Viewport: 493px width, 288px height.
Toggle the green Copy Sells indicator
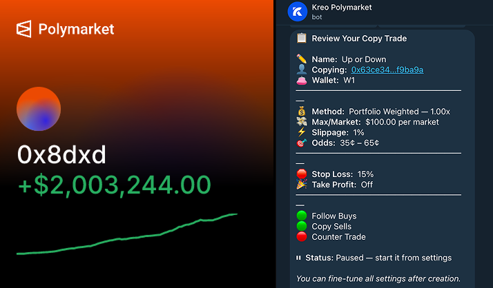302,226
